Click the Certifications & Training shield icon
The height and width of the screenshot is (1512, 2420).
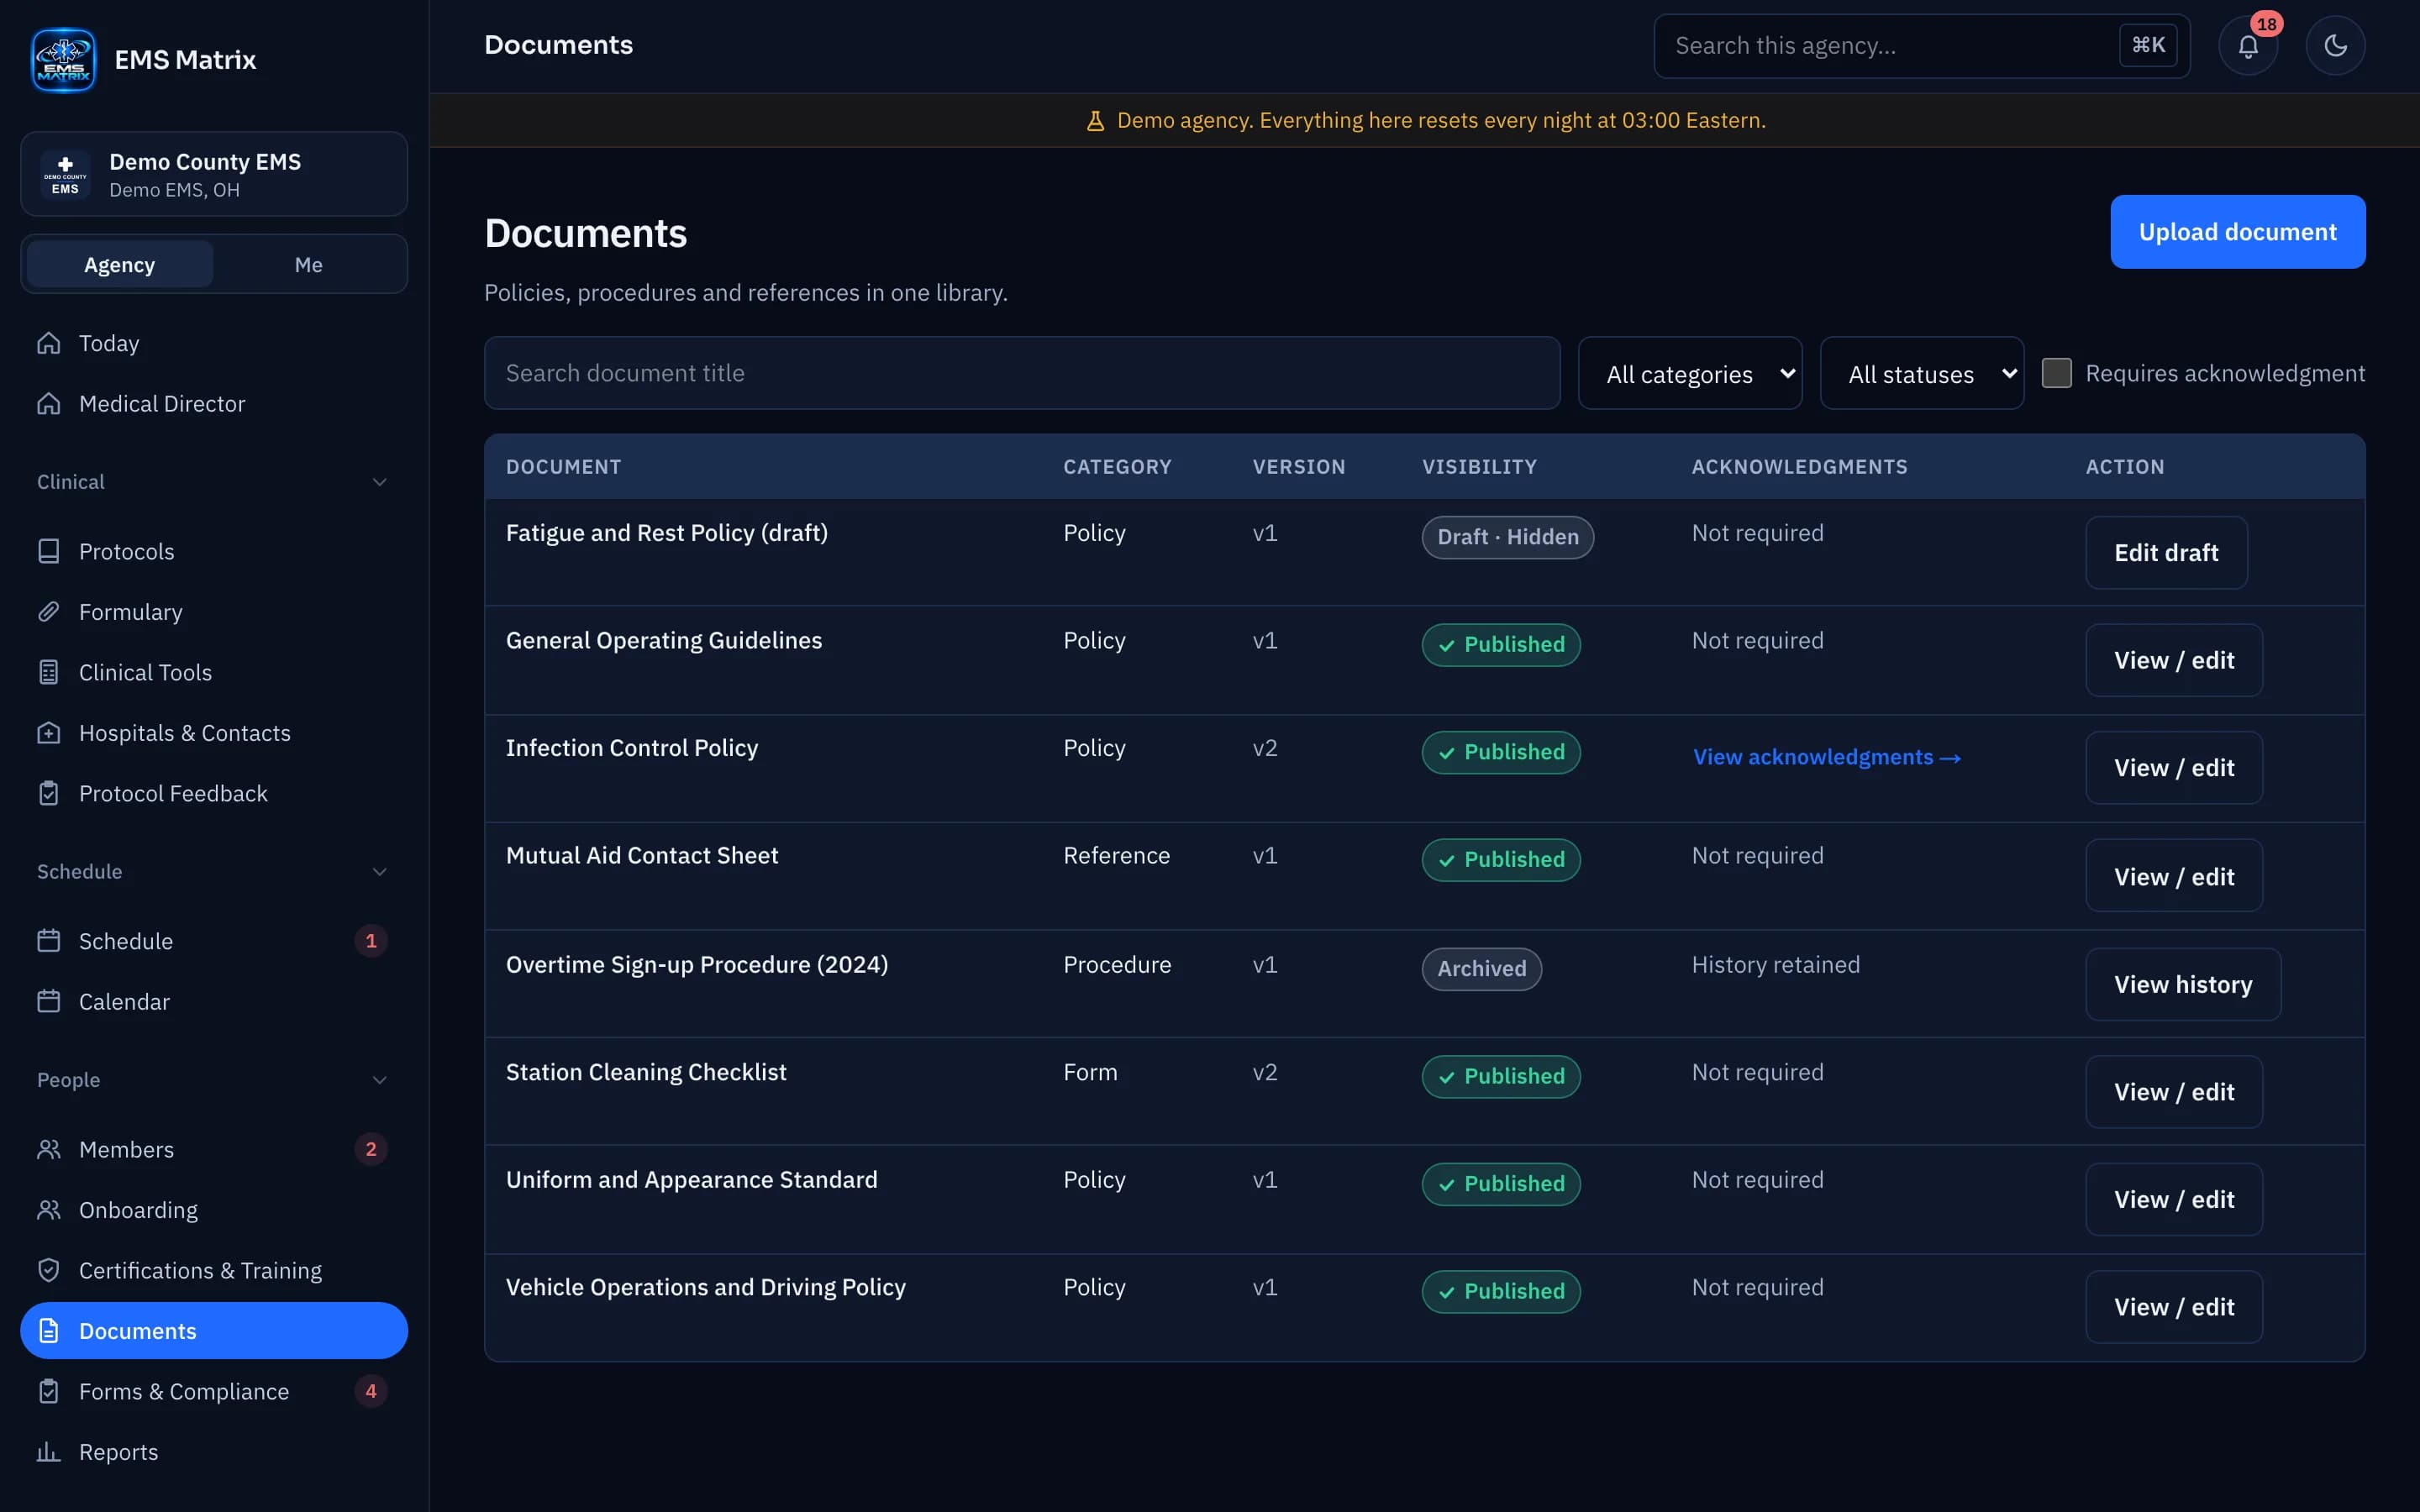[48, 1270]
